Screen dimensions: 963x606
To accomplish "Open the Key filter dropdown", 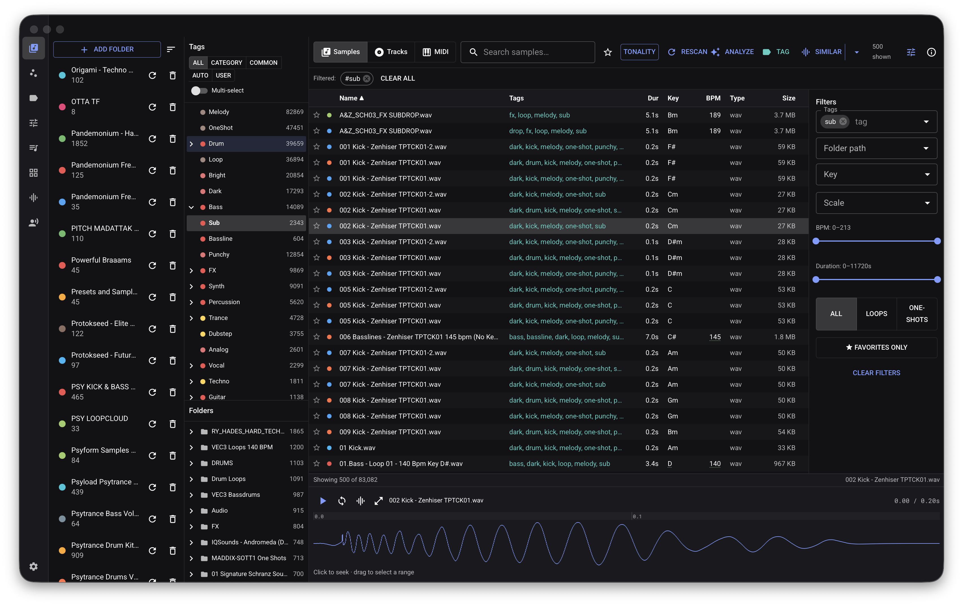I will click(x=876, y=174).
